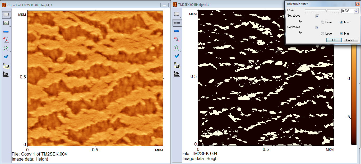Click the 'Set above' label
This screenshot has width=361, height=164.
point(294,16)
